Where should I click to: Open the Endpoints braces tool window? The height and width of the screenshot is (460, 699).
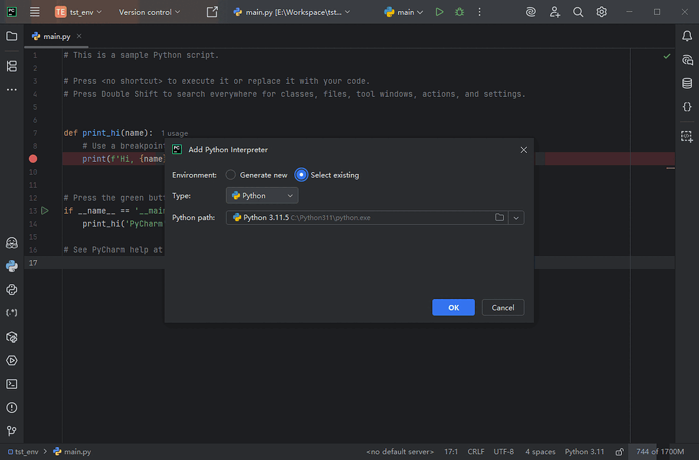[x=687, y=106]
